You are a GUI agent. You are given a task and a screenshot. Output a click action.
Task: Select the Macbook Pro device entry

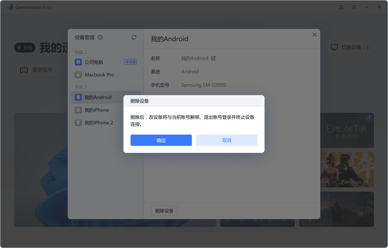(x=100, y=75)
